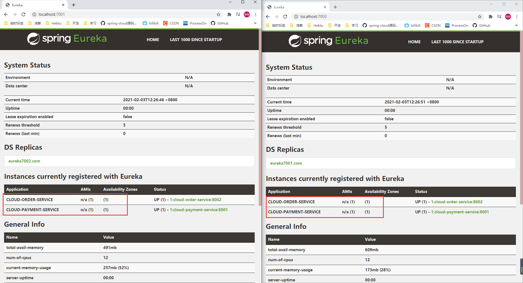Open 1:cloud-payment-service:8001 link in the left page
Viewport: 523px width, 283px height.
click(x=199, y=210)
